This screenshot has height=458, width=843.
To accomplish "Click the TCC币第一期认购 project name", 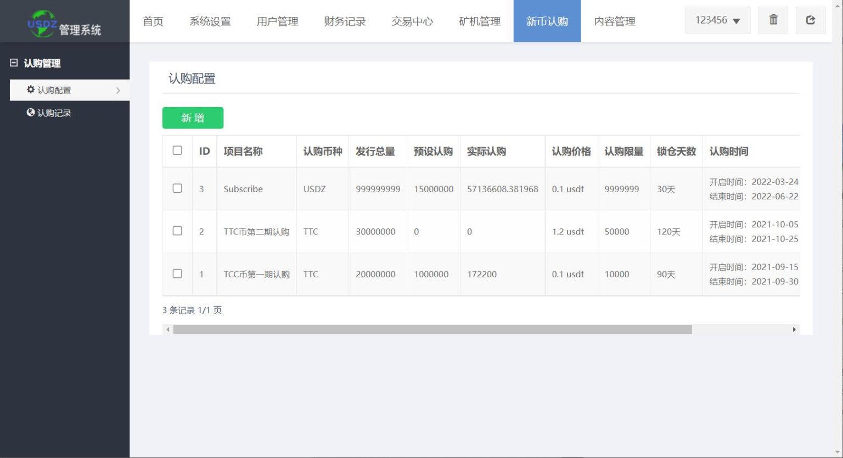I will 256,274.
